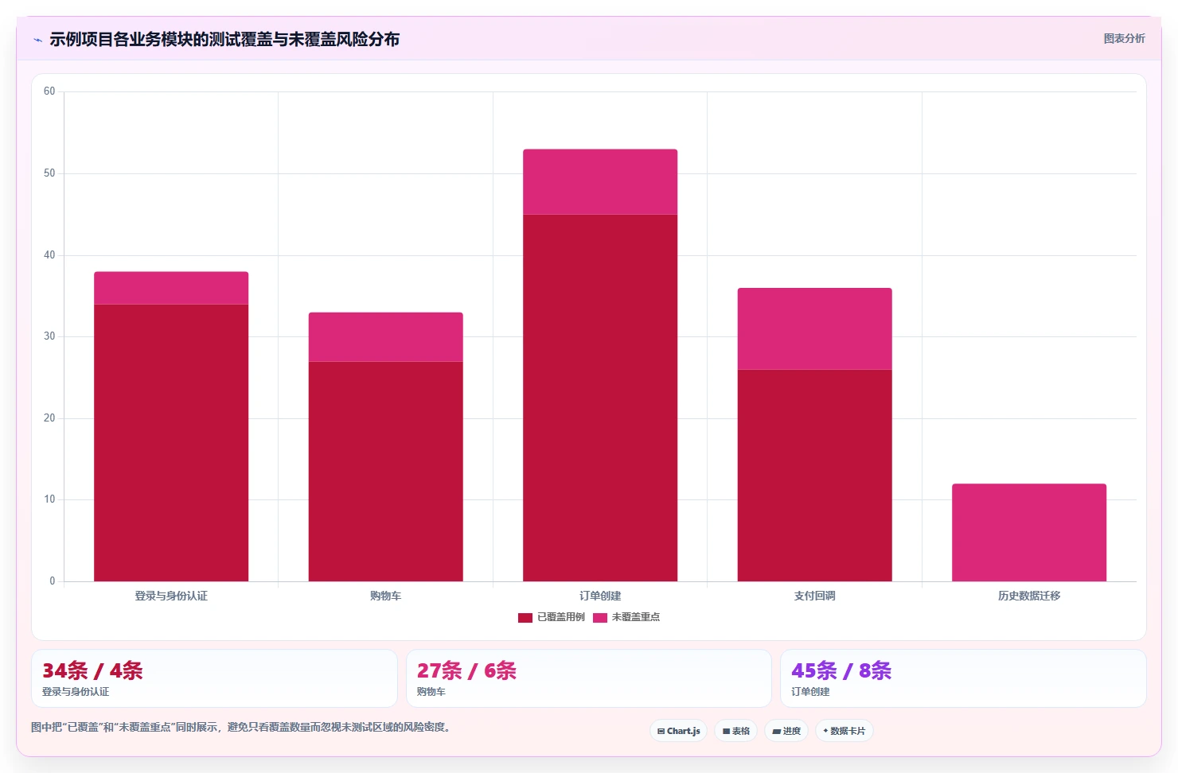Click the 购物车 axis label

point(386,596)
